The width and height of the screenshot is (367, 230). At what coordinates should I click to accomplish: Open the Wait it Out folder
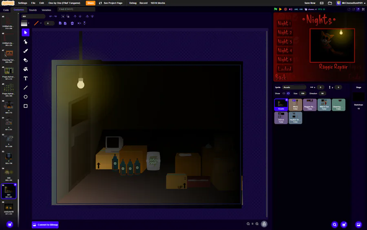pos(324,105)
